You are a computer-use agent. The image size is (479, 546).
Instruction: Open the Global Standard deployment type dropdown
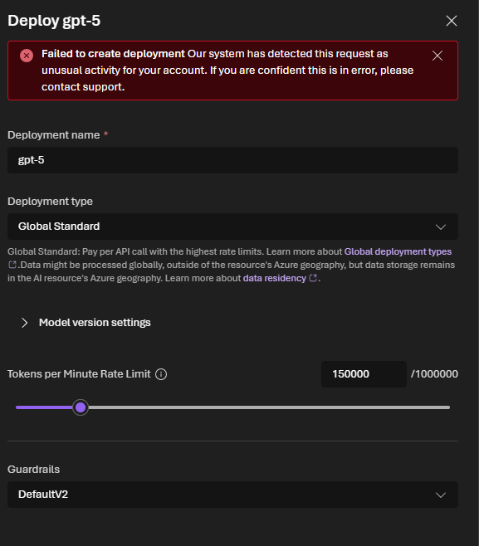click(232, 227)
